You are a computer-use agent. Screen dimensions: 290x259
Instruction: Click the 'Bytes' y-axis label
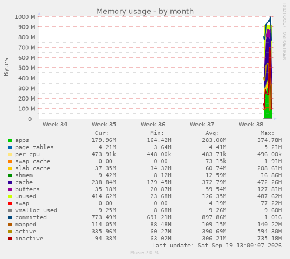(6, 67)
